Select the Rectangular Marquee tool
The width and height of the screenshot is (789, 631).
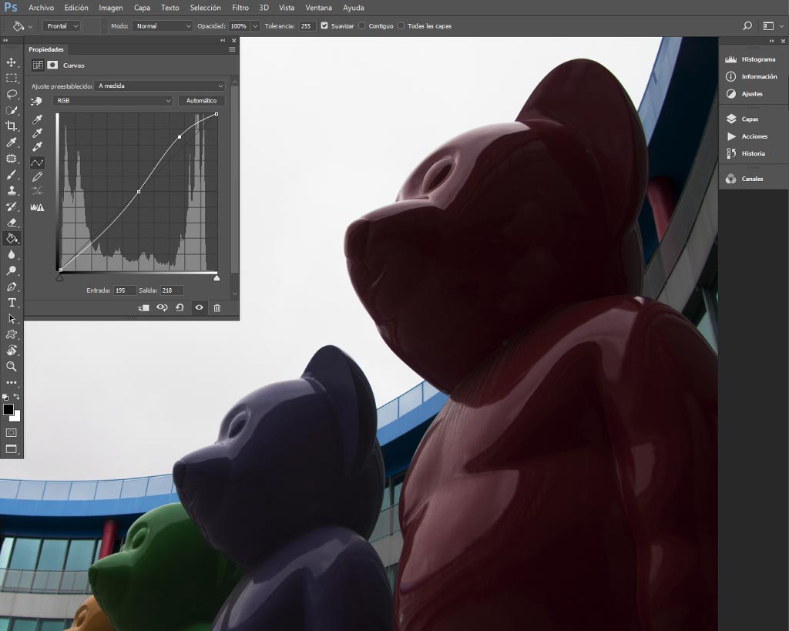coord(11,79)
